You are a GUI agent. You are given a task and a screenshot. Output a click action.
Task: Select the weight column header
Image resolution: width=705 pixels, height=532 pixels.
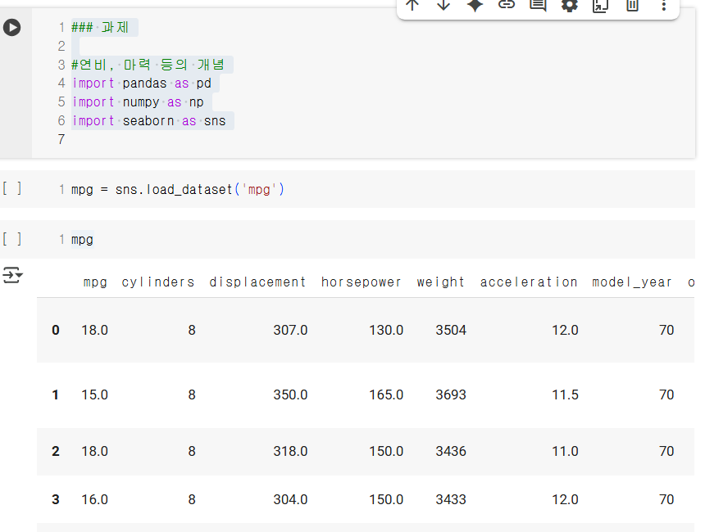tap(441, 282)
